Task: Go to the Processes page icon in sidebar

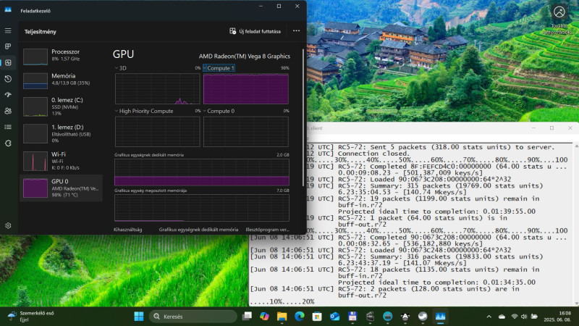Action: [x=8, y=46]
